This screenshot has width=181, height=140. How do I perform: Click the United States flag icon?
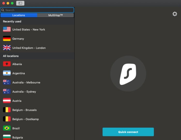tap(7, 29)
